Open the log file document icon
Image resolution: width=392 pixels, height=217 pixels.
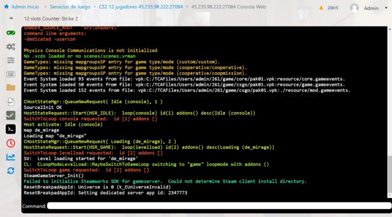pos(11,101)
